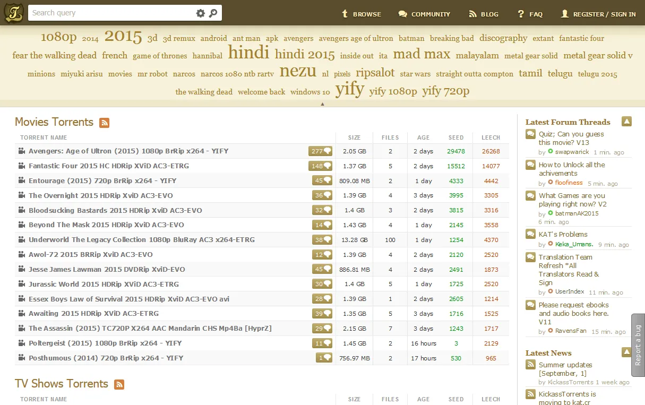Click the person icon beside REGISTER / SIGN IN
645x405 pixels.
tap(564, 14)
